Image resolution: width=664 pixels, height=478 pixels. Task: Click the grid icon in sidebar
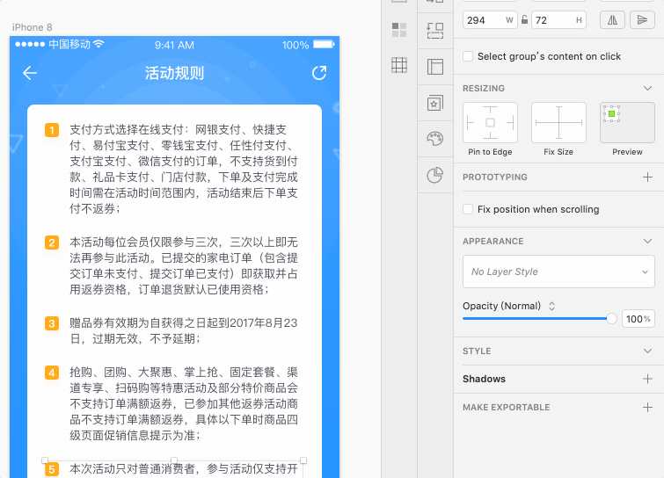click(399, 64)
